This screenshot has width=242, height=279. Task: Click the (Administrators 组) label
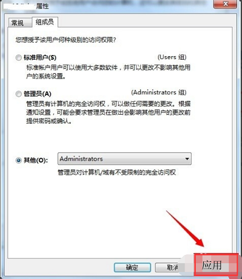pyautogui.click(x=159, y=92)
